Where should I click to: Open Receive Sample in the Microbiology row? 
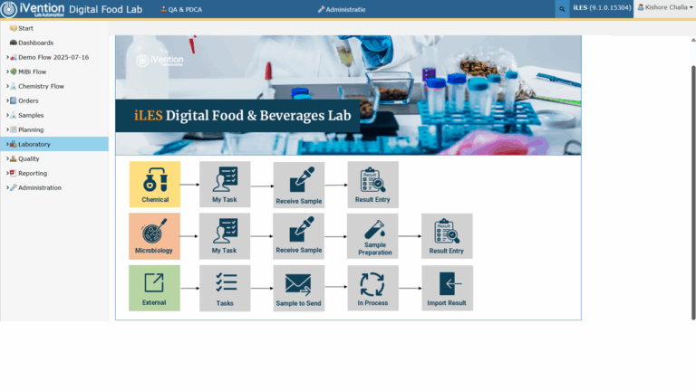point(299,236)
